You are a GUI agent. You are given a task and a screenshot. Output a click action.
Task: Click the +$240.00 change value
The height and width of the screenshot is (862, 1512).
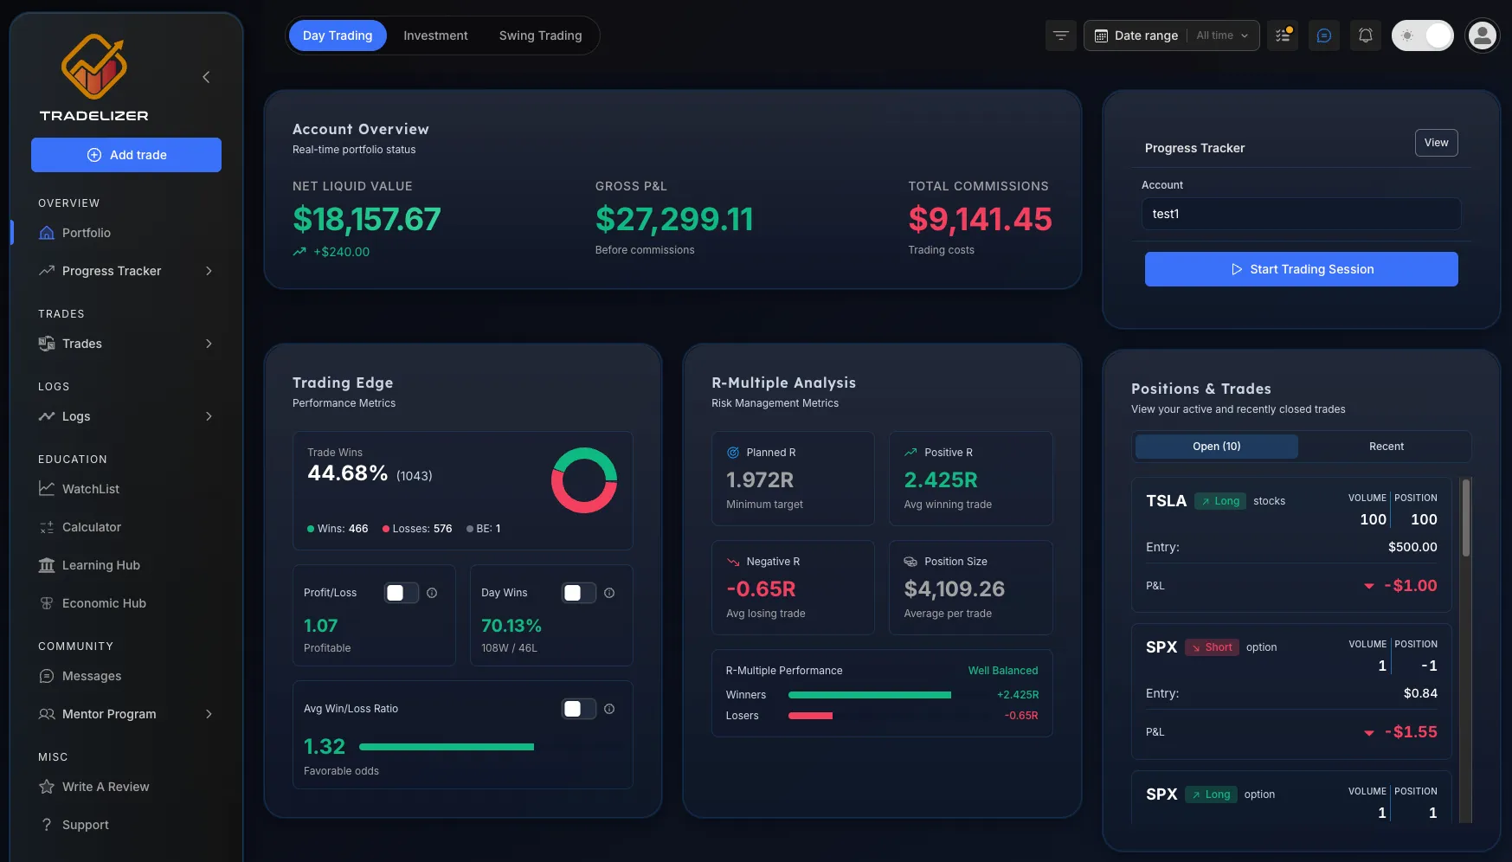coord(341,252)
